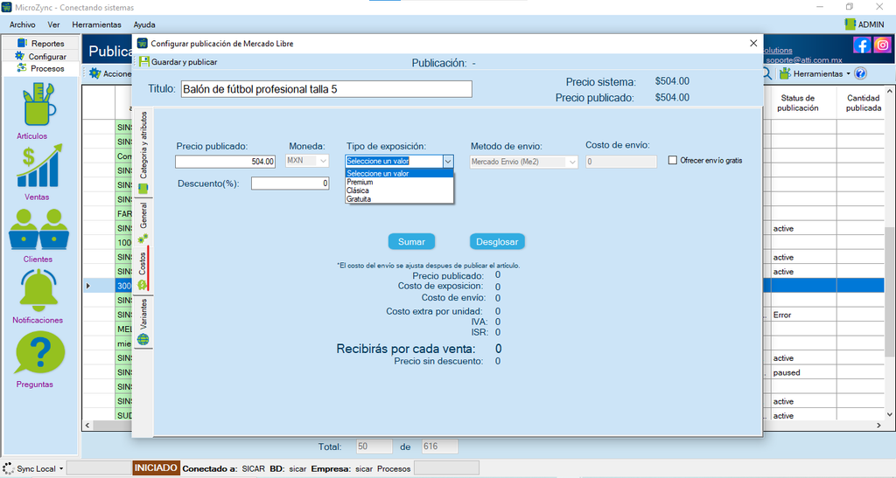
Task: Click the ADMIN user icon
Action: tap(850, 24)
